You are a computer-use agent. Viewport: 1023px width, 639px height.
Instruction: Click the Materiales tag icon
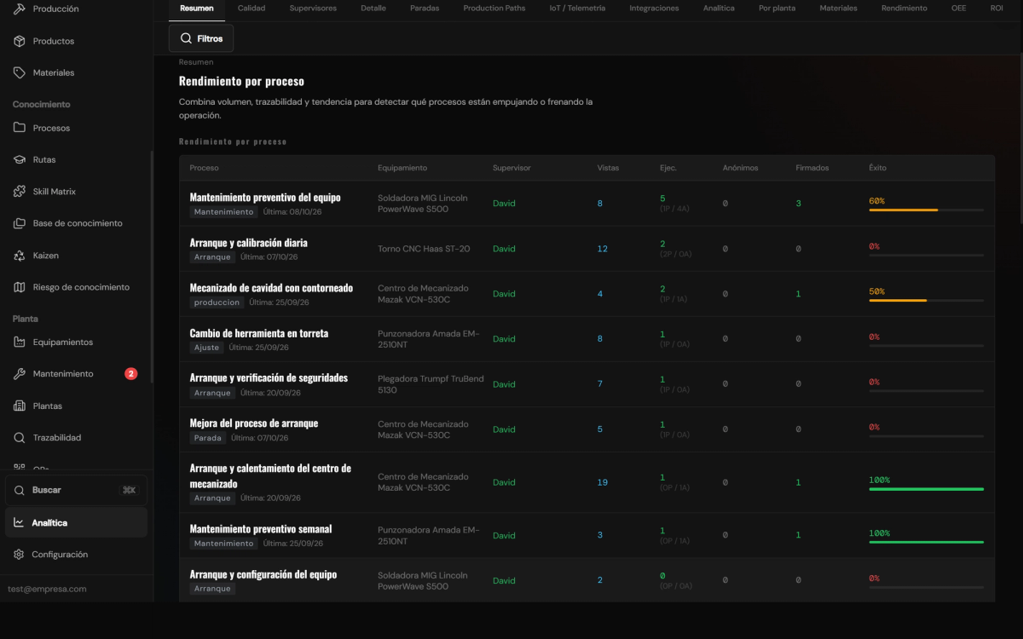pos(20,72)
